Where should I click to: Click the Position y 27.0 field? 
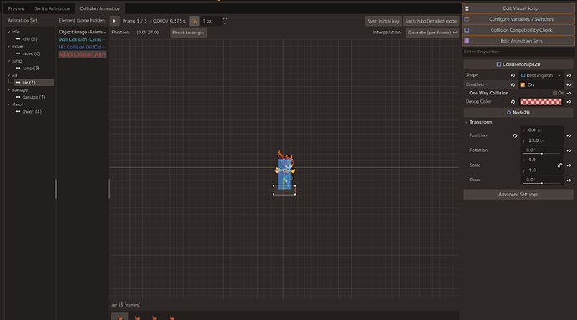542,140
